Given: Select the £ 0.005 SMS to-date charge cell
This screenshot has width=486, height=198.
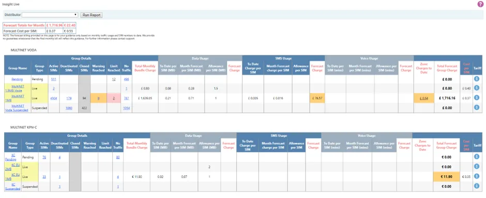Looking at the screenshot, I should pos(253,98).
